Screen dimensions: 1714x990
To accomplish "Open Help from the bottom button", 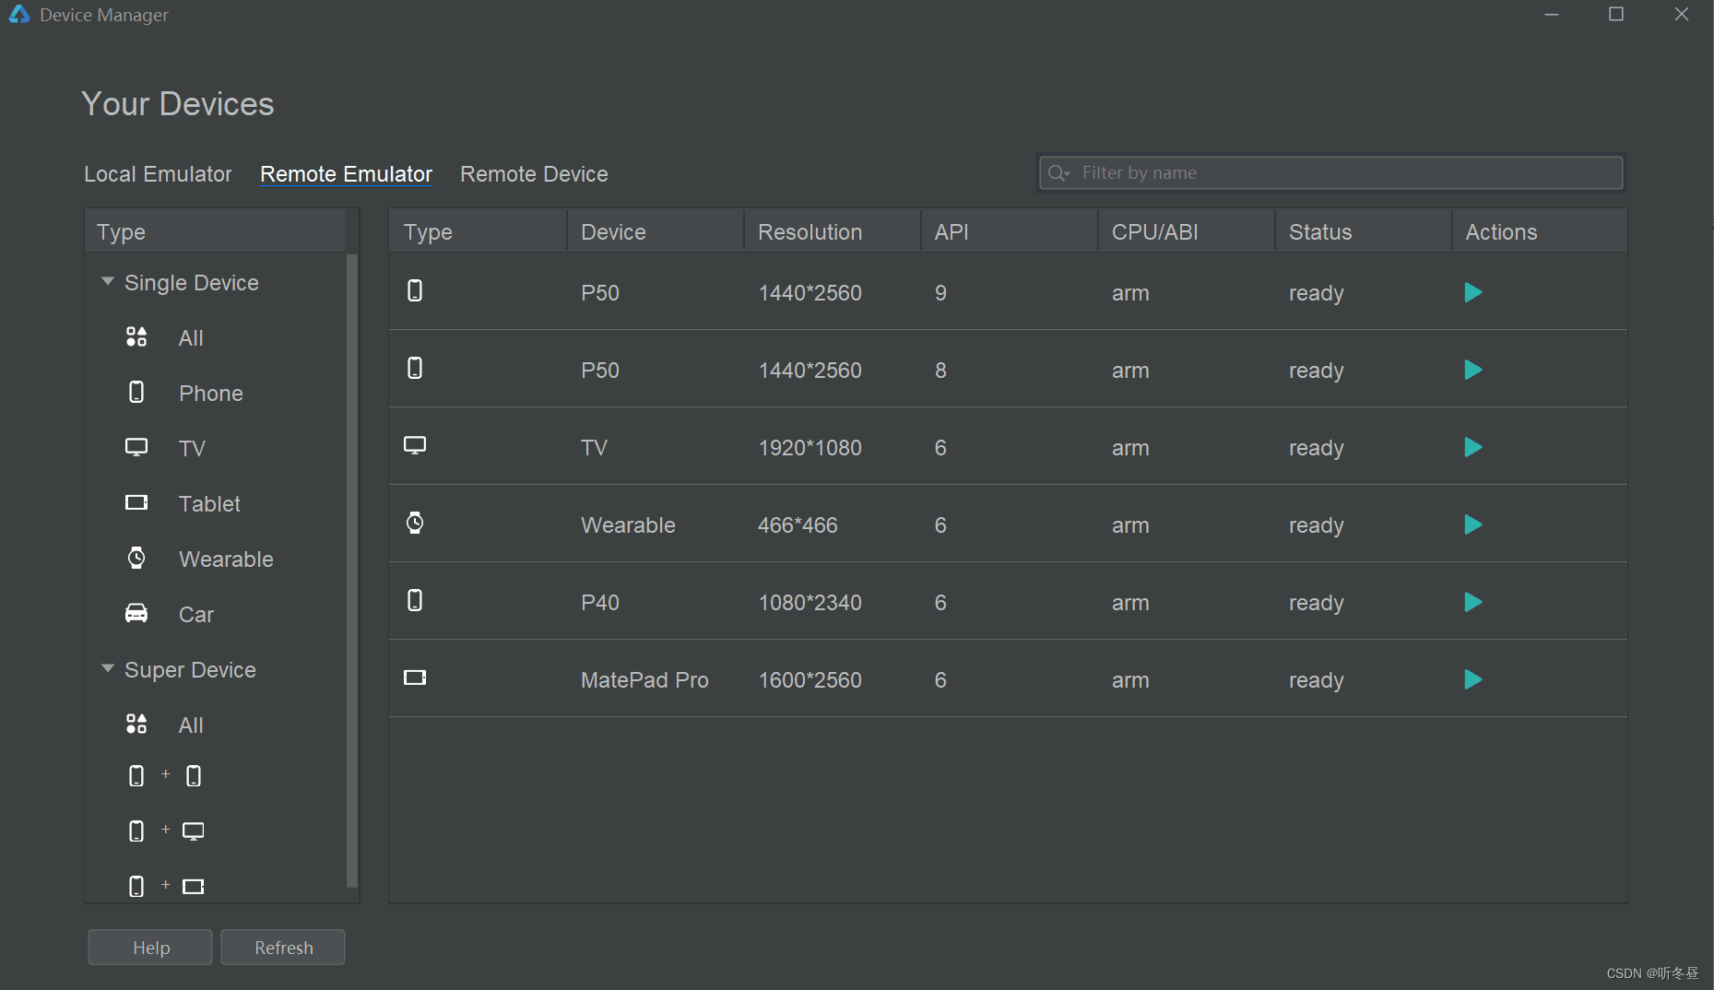I will [150, 948].
